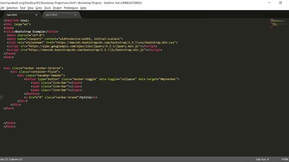Change syntax via HTML status label
The height and width of the screenshot is (162, 289).
coord(285,159)
